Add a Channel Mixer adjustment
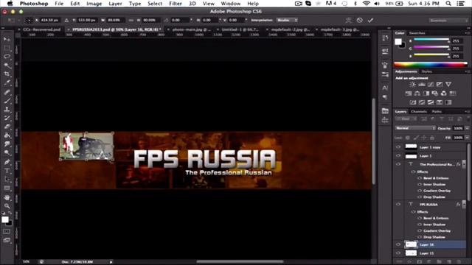The height and width of the screenshot is (265, 472). point(444,93)
